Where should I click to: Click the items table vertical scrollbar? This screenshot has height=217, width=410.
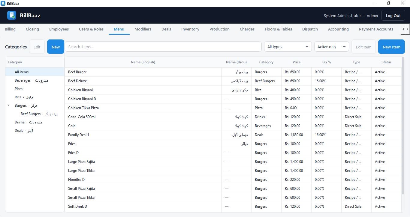pyautogui.click(x=403, y=126)
